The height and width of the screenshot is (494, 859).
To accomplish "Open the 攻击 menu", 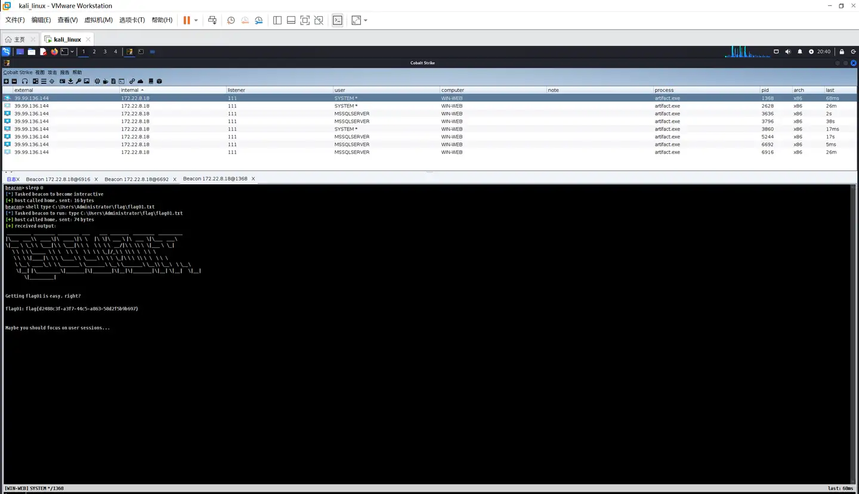I will (52, 73).
